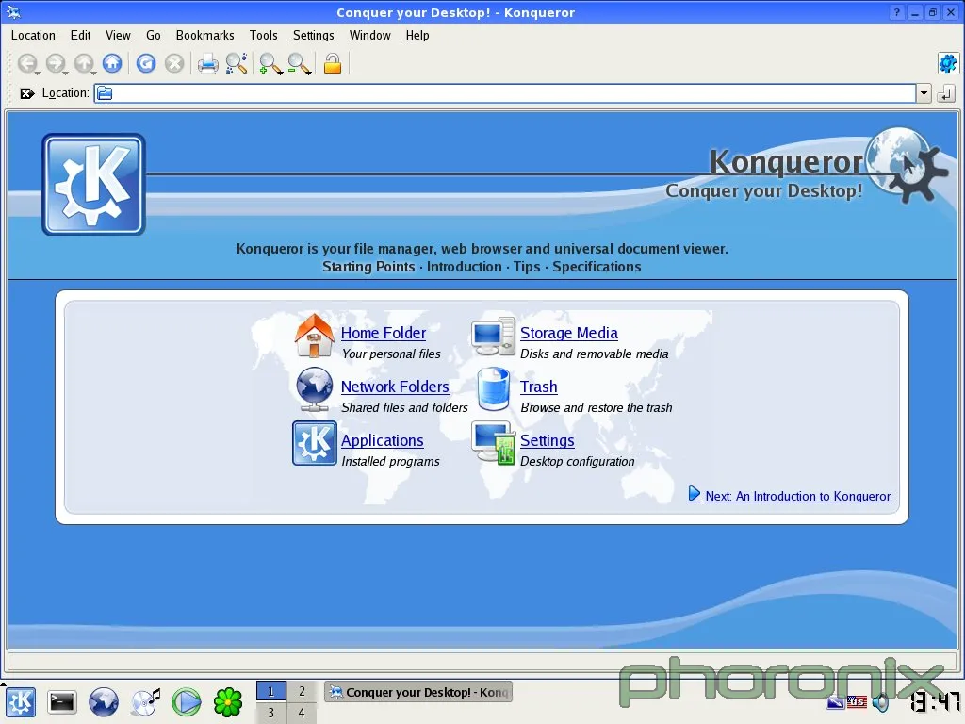Follow the Settings link under Desktop configuration
Viewport: 965px width, 724px height.
point(548,441)
